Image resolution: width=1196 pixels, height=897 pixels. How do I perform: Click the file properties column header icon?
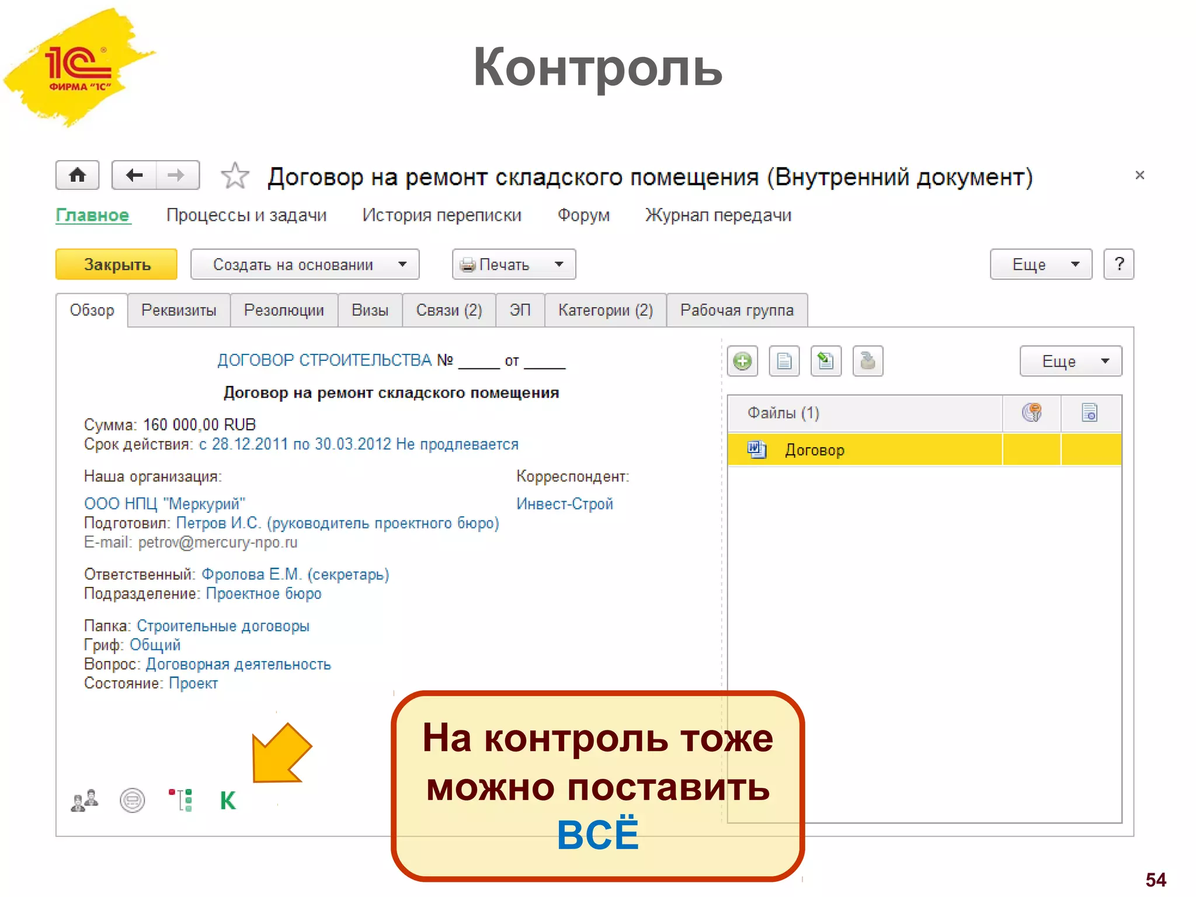click(1090, 413)
